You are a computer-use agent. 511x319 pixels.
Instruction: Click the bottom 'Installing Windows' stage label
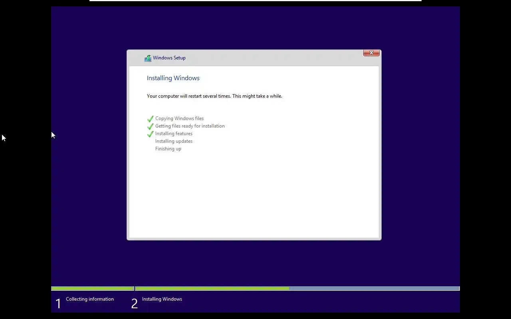click(x=162, y=299)
